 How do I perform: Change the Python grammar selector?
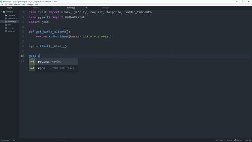point(229,140)
